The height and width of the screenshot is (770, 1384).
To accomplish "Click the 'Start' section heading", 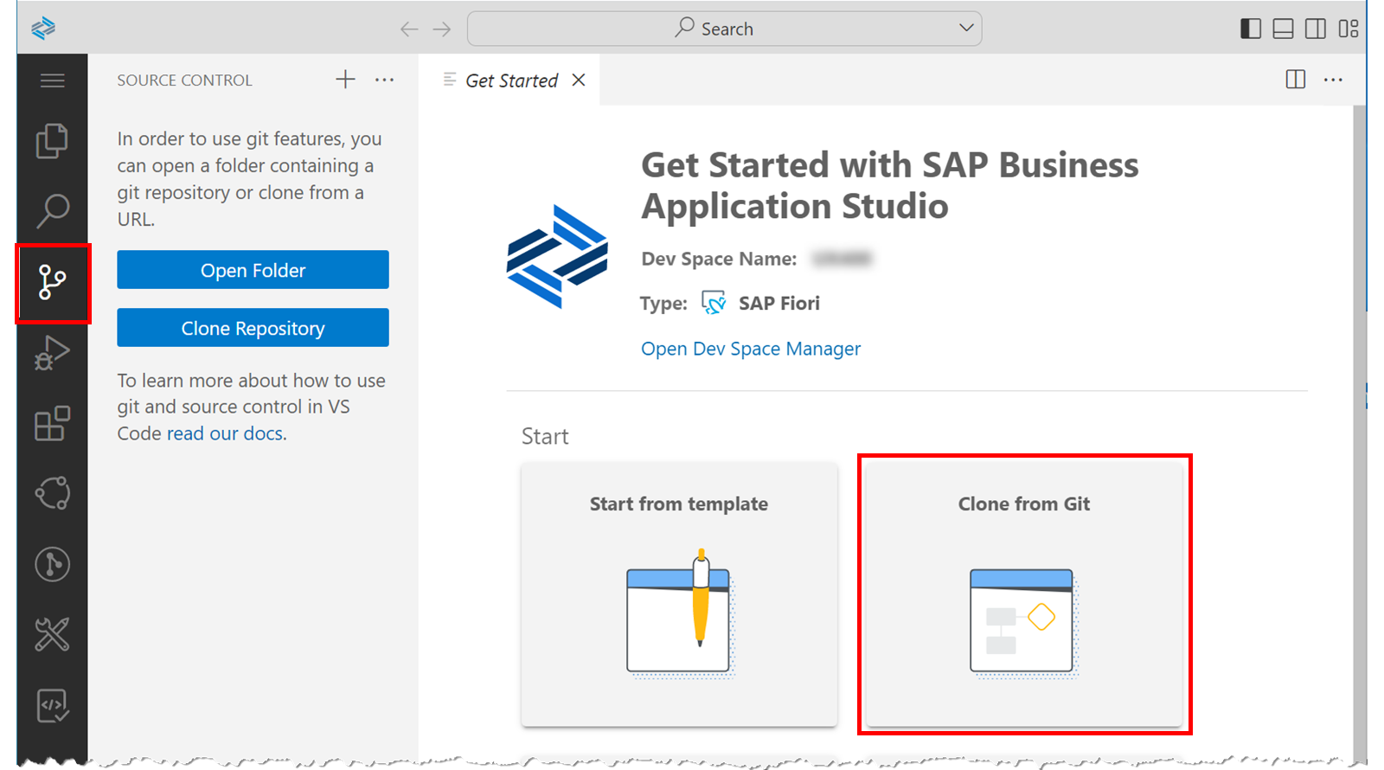I will (x=545, y=436).
